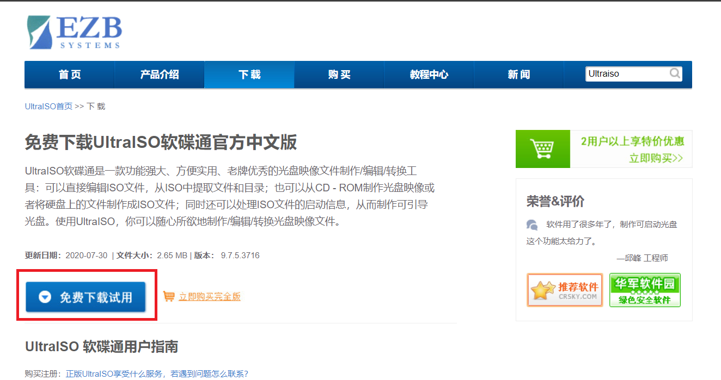The width and height of the screenshot is (721, 380).
Task: Click the UltraISO首页 breadcrumb link
Action: pos(48,107)
